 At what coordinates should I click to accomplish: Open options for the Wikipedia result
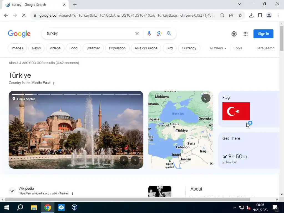pos(73,193)
